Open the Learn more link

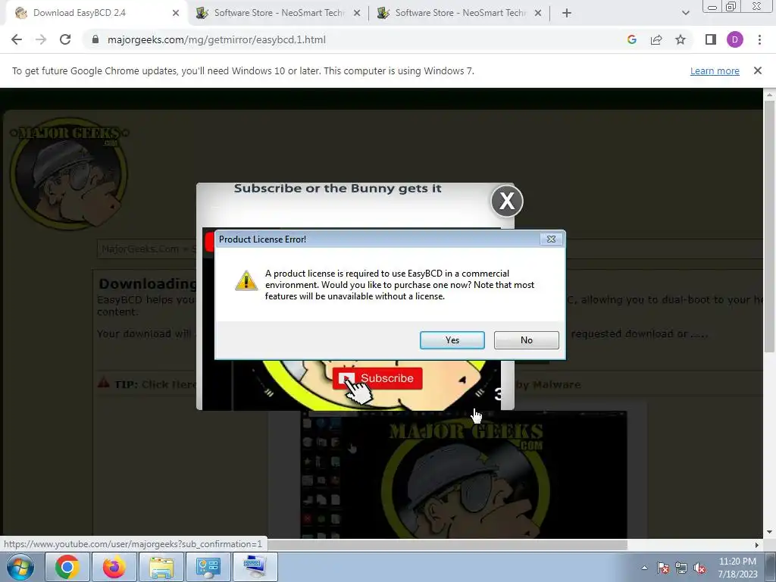pyautogui.click(x=715, y=70)
